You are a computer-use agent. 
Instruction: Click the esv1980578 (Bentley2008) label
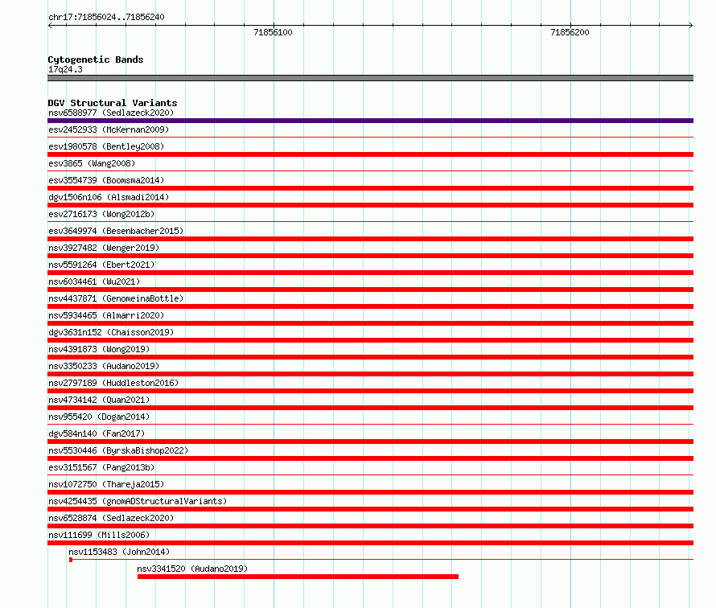106,146
